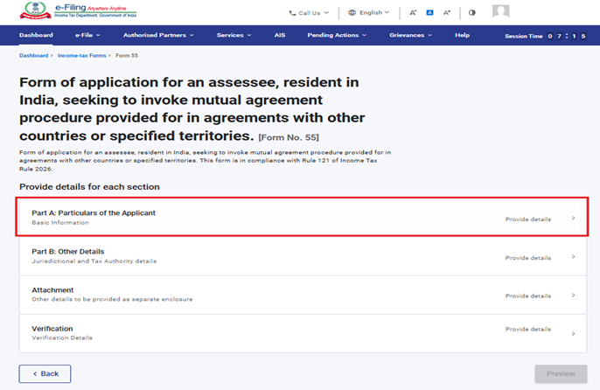This screenshot has height=390, width=600.
Task: Reset to default font size icon
Action: click(x=429, y=13)
